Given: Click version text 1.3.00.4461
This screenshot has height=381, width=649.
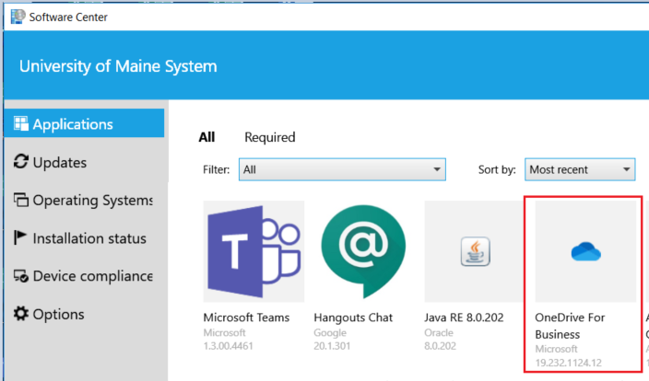Looking at the screenshot, I should [x=228, y=345].
